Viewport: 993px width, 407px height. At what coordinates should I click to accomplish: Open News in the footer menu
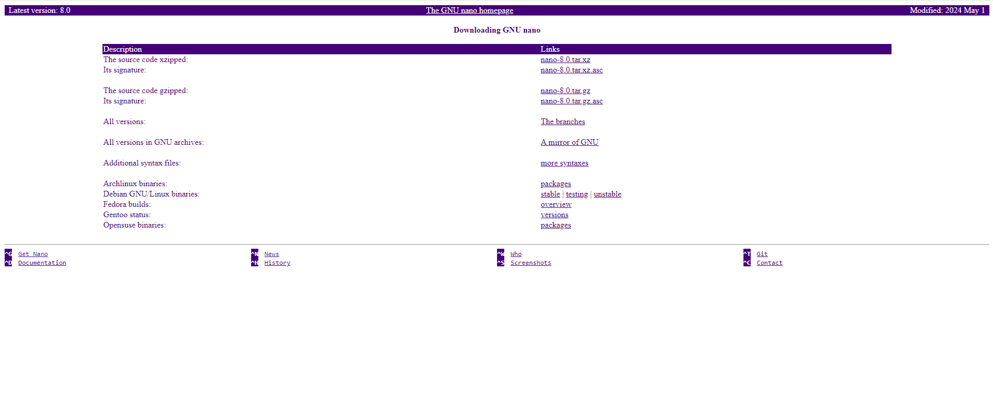pyautogui.click(x=272, y=254)
